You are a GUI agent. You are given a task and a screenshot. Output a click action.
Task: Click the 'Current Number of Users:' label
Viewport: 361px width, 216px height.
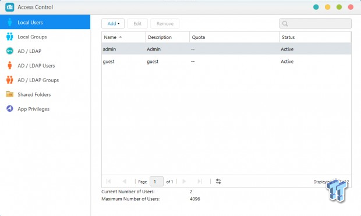128,192
